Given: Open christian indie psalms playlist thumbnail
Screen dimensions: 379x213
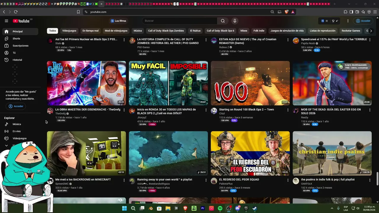Looking at the screenshot, I should [332, 153].
